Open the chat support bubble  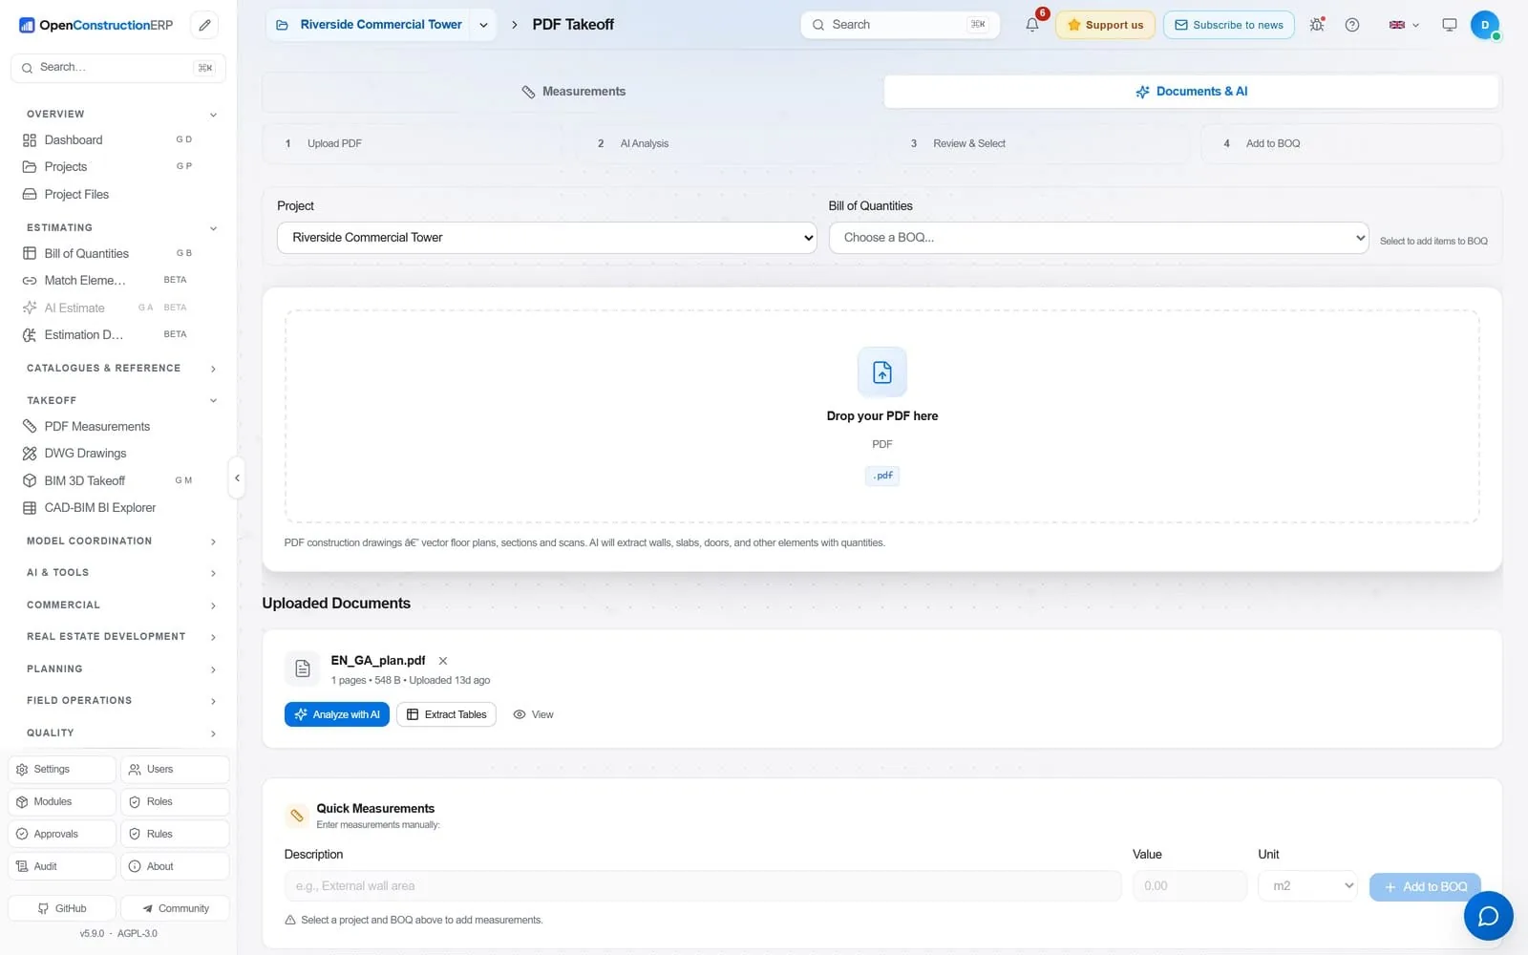[x=1488, y=916]
